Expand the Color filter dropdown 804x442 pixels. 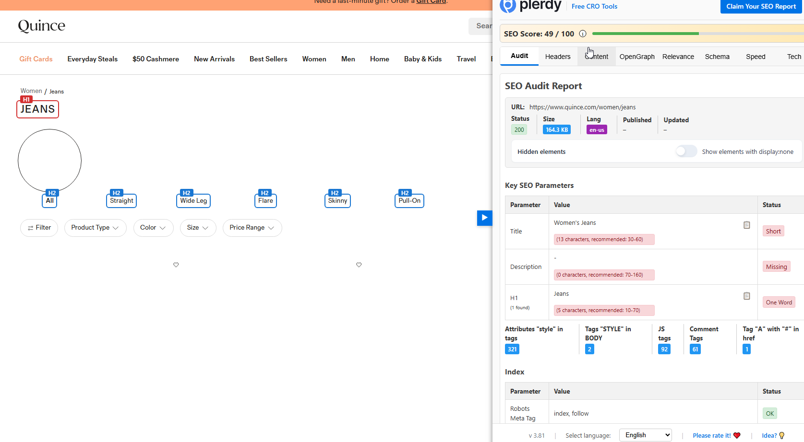[153, 228]
